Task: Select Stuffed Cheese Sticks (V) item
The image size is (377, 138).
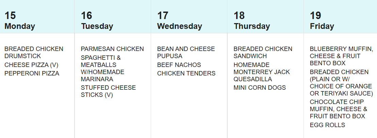Action: pos(108,91)
